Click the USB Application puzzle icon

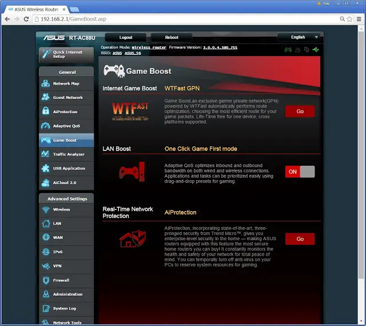[x=46, y=168]
